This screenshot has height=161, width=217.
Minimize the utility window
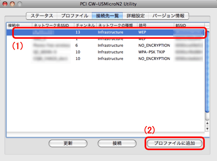pyautogui.click(x=12, y=4)
